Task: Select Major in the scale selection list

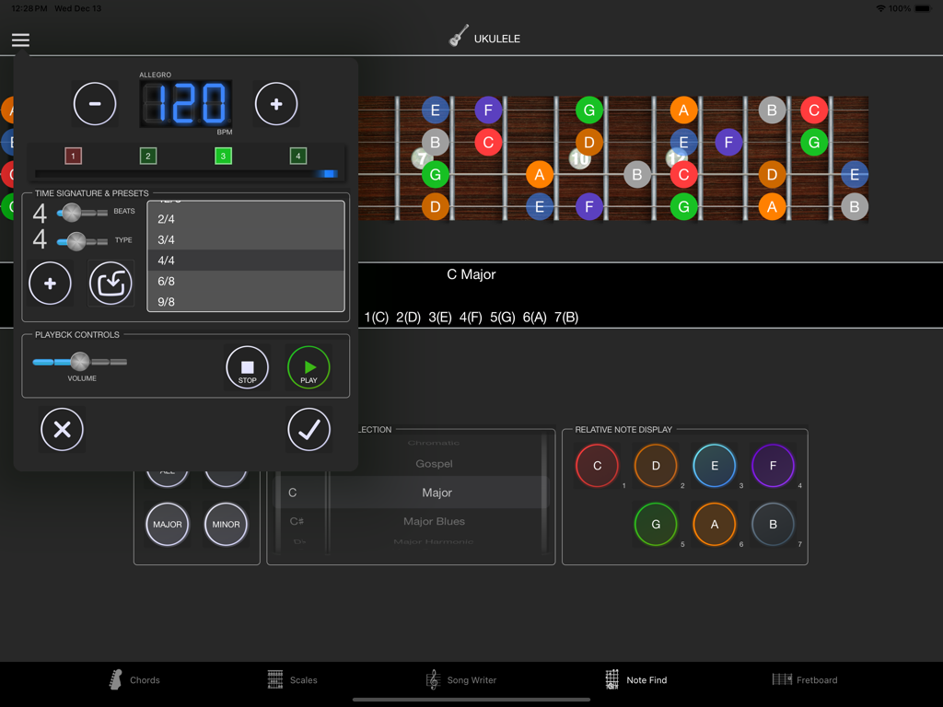Action: tap(437, 493)
